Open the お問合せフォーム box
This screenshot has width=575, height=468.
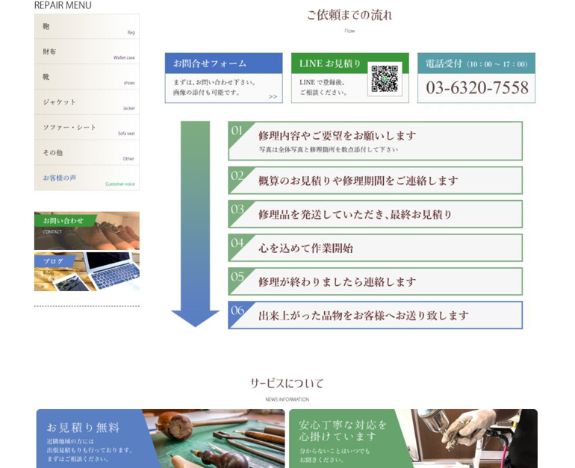click(224, 78)
